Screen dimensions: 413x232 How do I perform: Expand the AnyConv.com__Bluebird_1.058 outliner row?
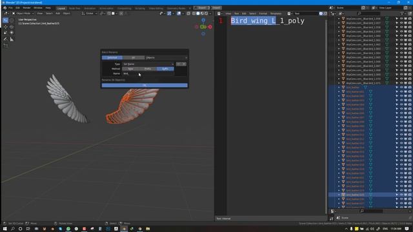click(339, 27)
